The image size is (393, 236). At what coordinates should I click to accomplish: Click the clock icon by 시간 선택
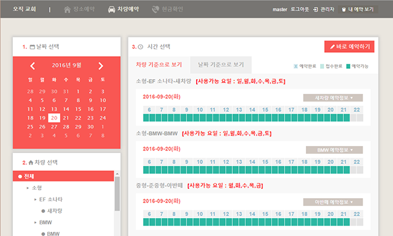(141, 47)
